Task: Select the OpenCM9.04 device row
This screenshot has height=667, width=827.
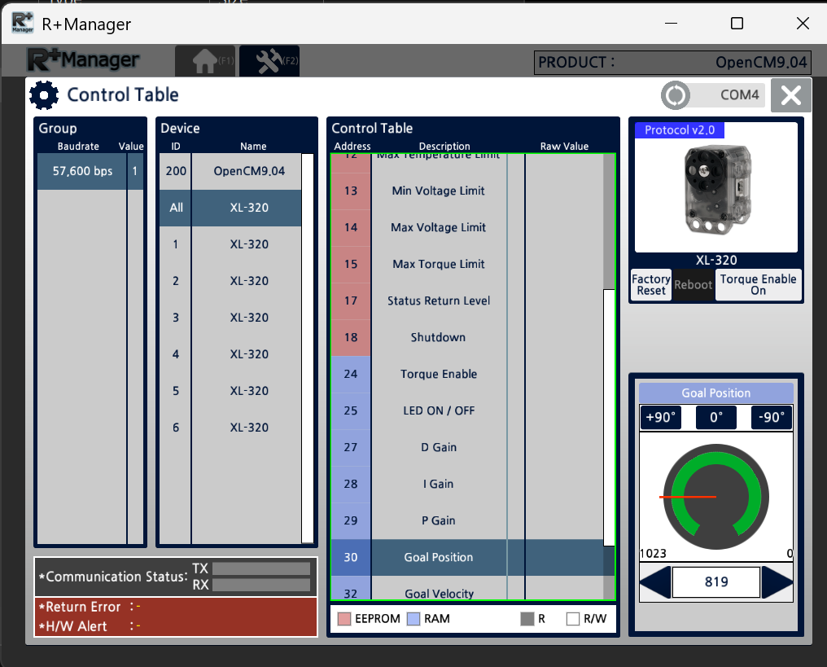Action: pyautogui.click(x=230, y=171)
